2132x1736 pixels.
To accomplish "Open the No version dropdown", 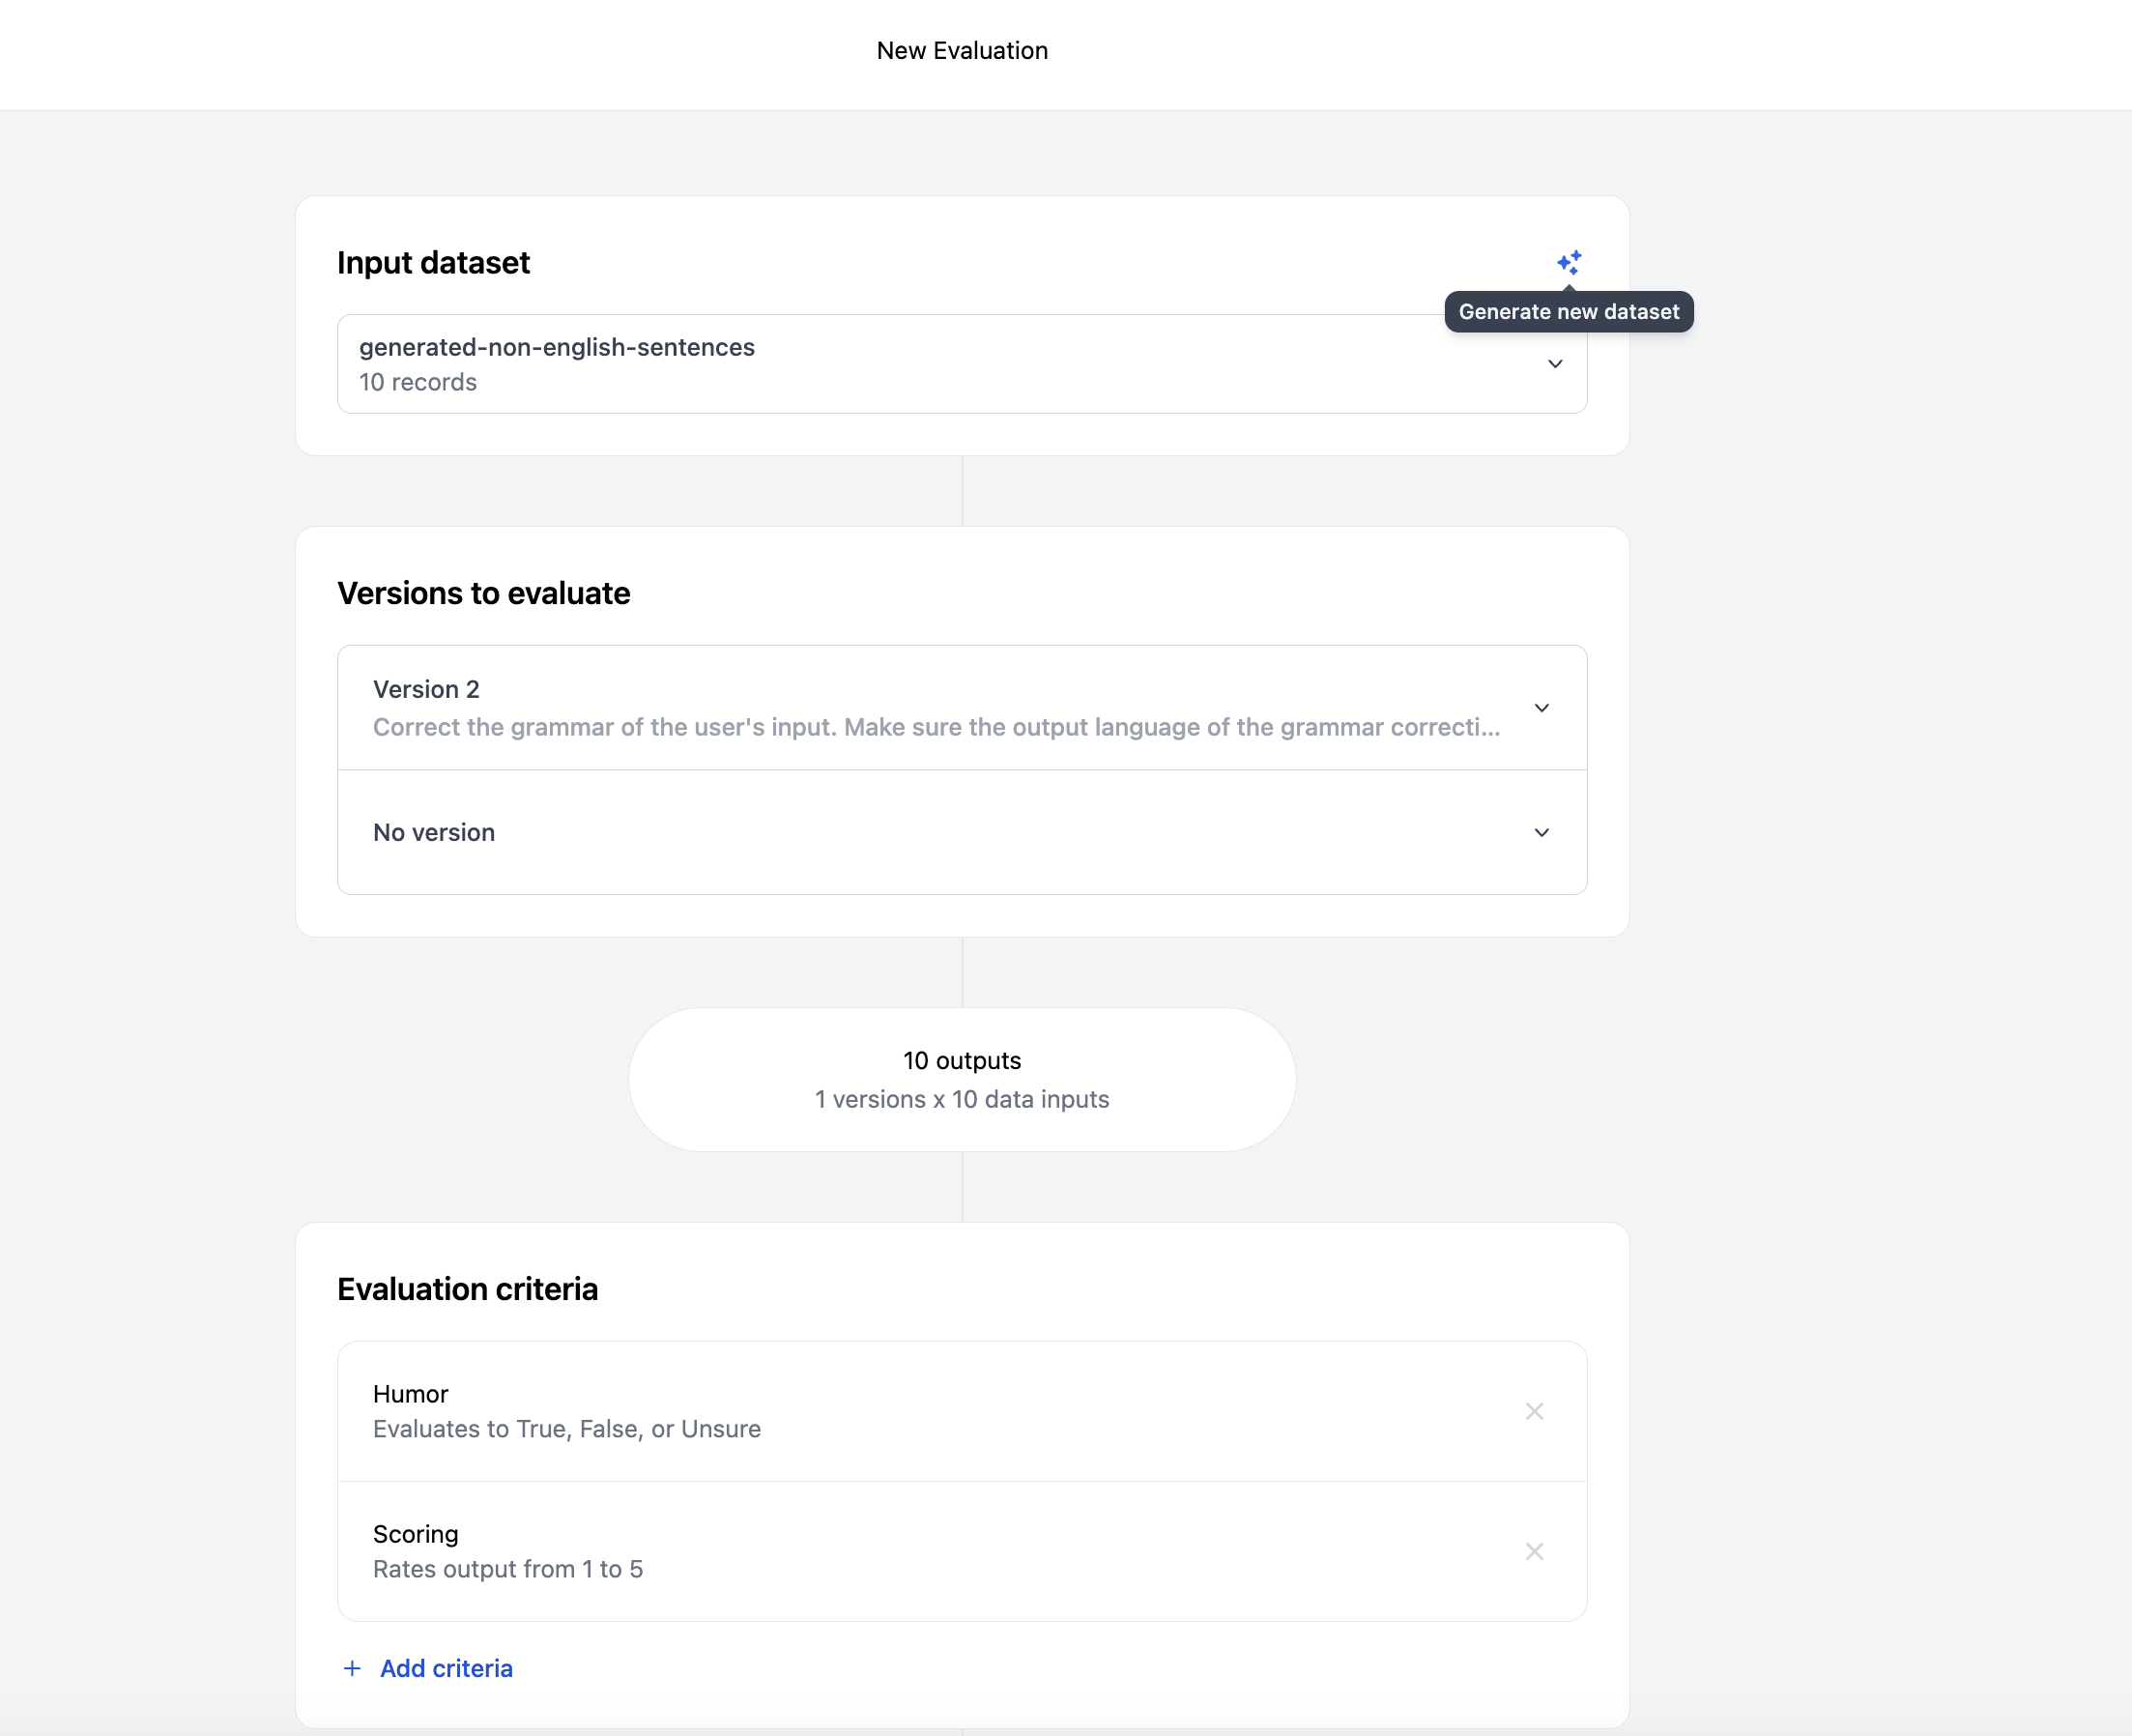I will coord(900,832).
